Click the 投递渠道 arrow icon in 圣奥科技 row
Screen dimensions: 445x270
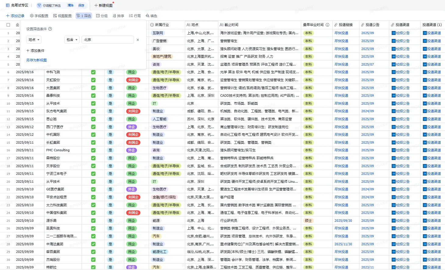(425, 228)
